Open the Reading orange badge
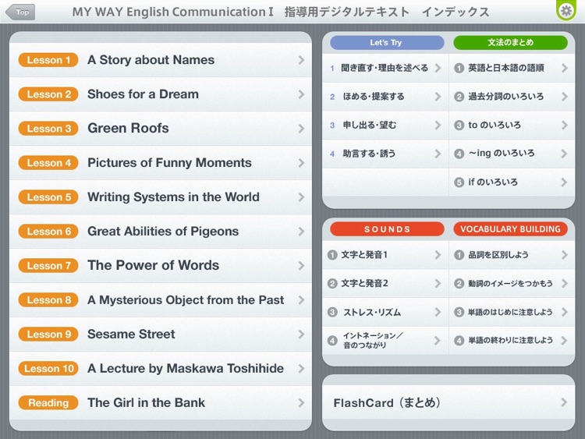 coord(48,403)
